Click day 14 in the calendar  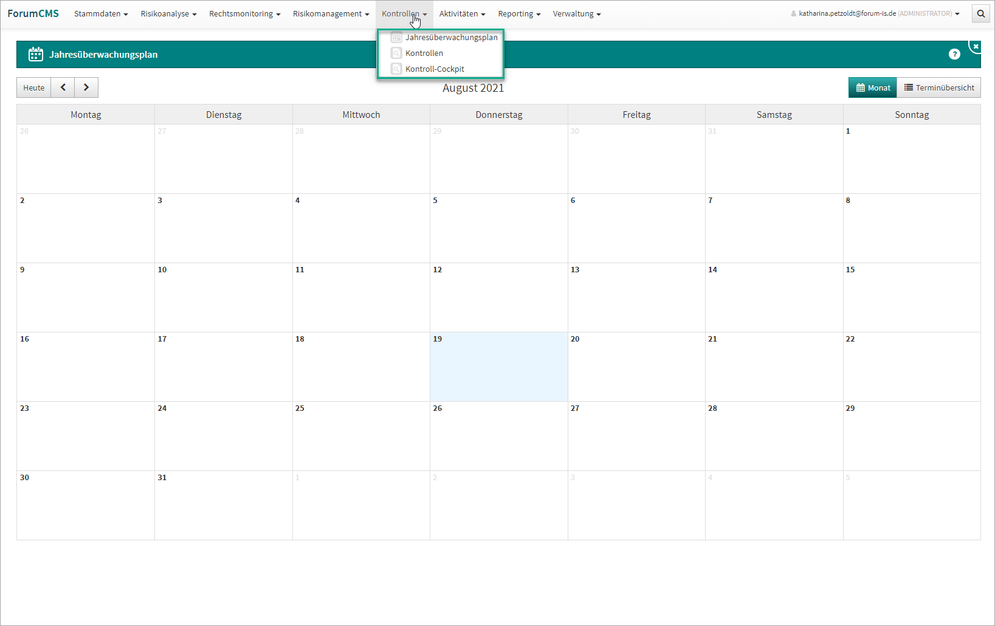tap(774, 297)
